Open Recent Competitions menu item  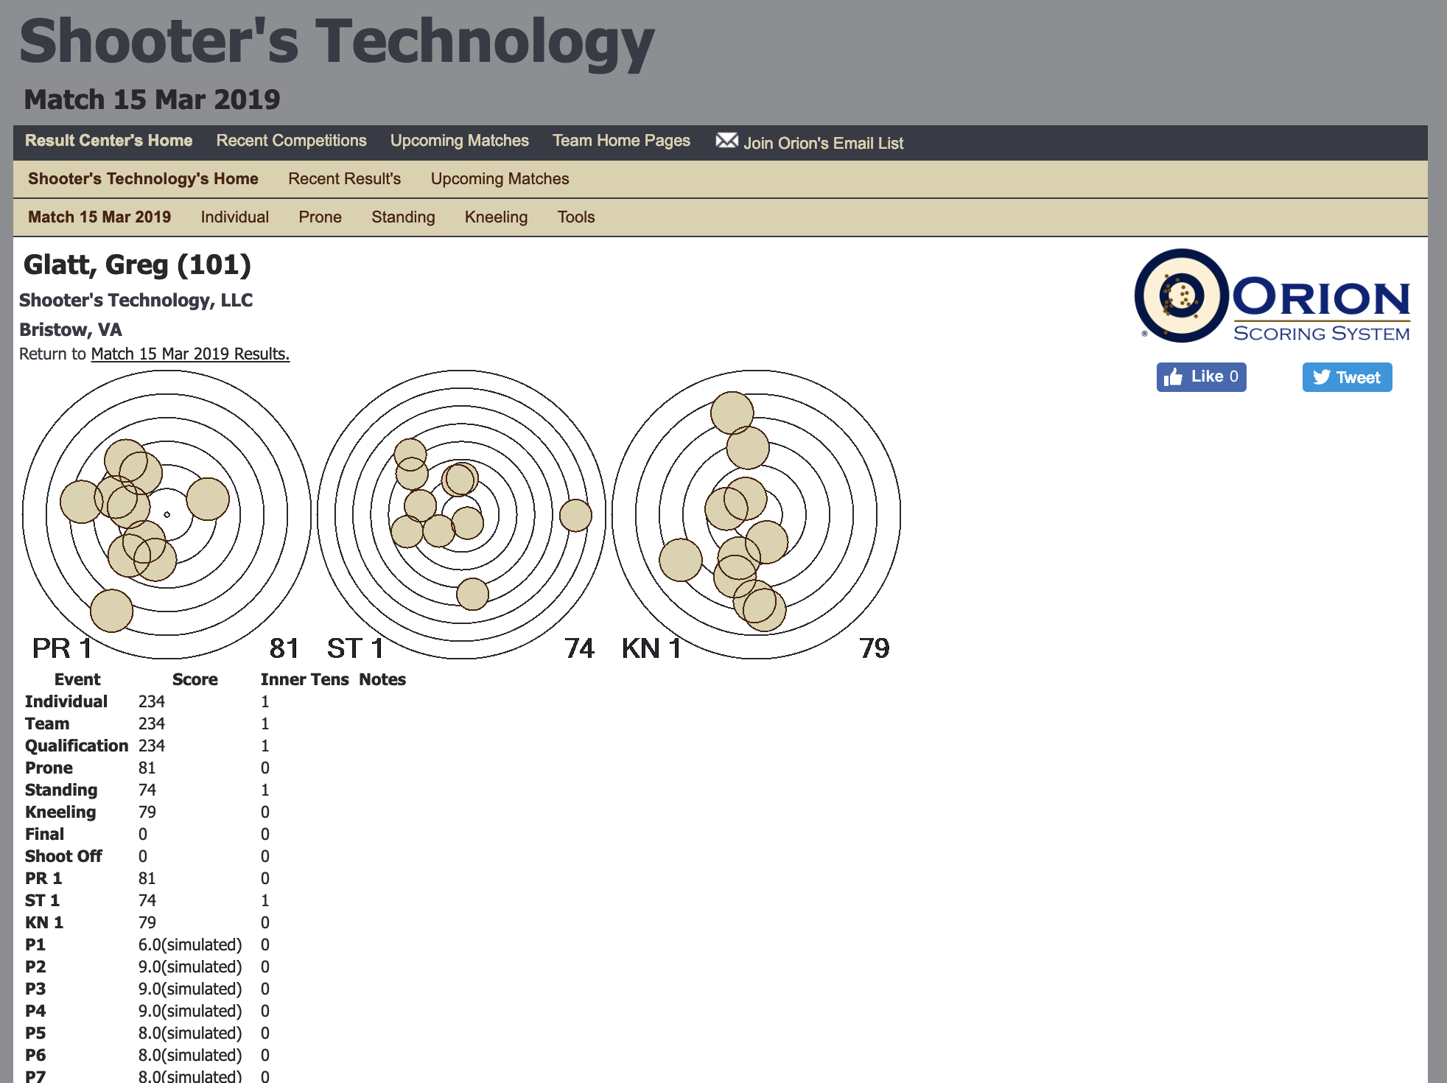pos(291,141)
